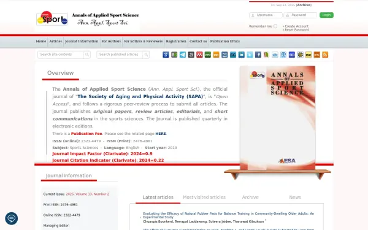Open the For Editors & Reviewers menu
This screenshot has width=368, height=230.
(x=144, y=41)
